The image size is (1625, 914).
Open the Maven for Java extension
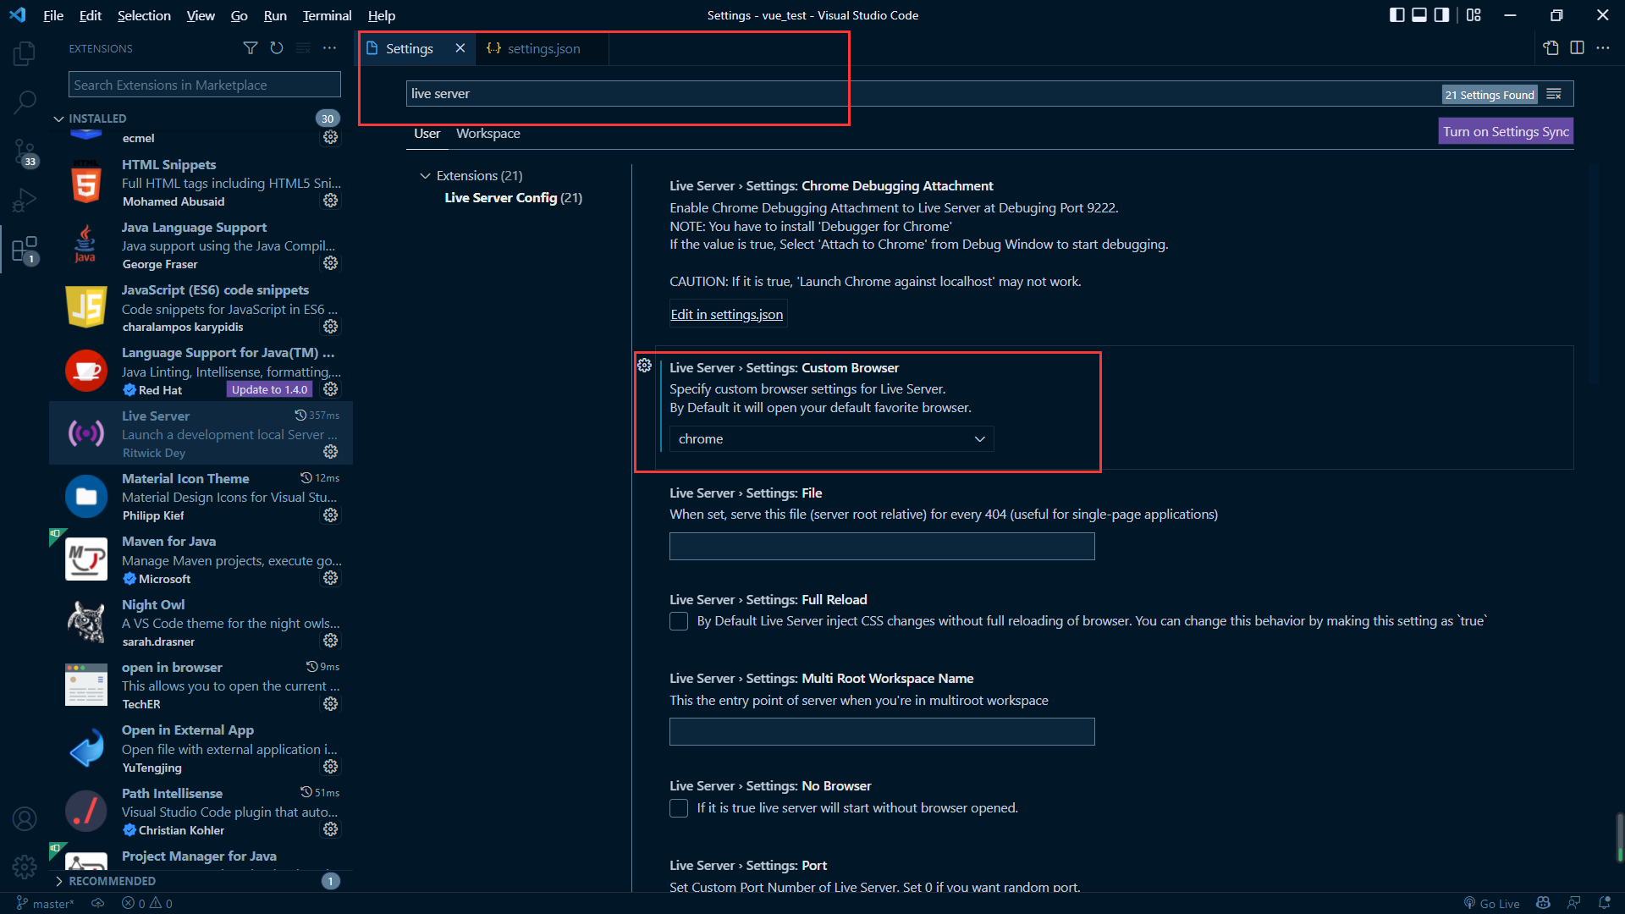click(201, 559)
